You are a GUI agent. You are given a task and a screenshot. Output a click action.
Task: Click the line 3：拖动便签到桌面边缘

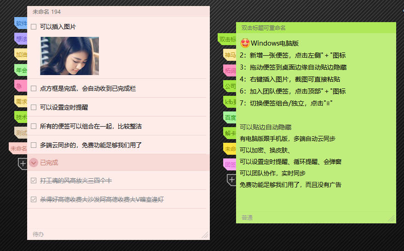pyautogui.click(x=293, y=67)
